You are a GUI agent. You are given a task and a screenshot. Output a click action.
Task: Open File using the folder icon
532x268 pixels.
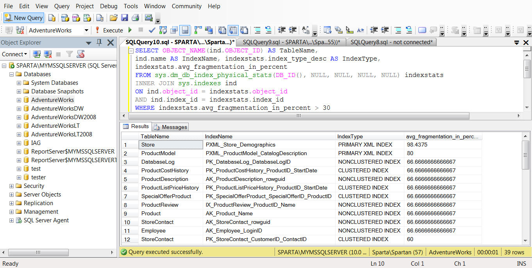pos(113,18)
